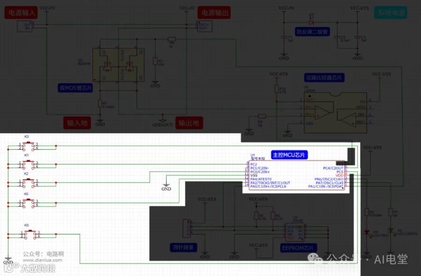
Task: Click the EEPROM芯片 blue label
Action: point(298,248)
